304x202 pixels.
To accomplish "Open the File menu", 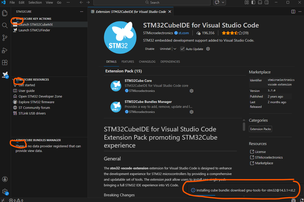I will [x=12, y=2].
